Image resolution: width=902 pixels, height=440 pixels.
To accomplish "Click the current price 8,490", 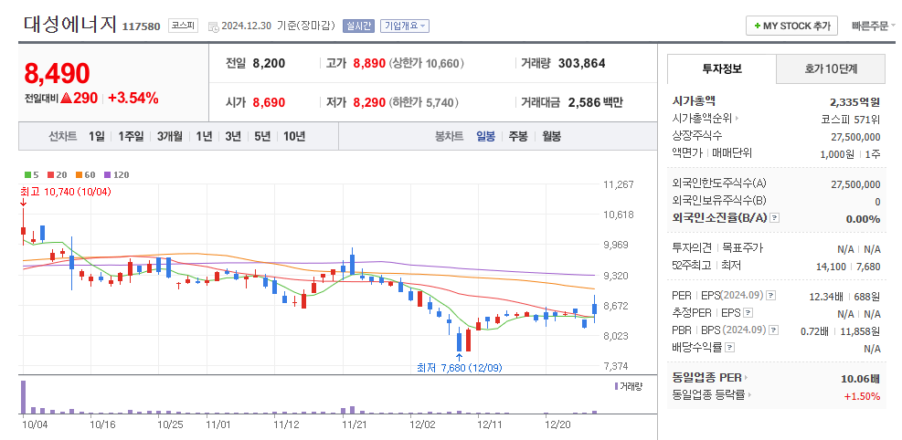I will 57,74.
